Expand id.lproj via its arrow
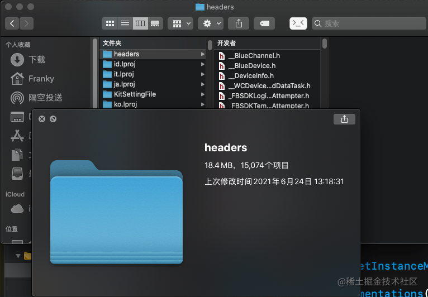 [202, 64]
